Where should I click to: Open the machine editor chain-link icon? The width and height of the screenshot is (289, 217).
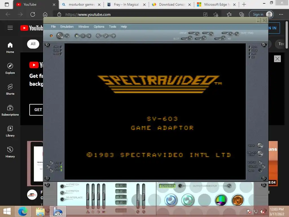(x=98, y=36)
